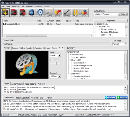Open the Recent Updates tab
The image size is (130, 117).
pyautogui.click(x=22, y=98)
